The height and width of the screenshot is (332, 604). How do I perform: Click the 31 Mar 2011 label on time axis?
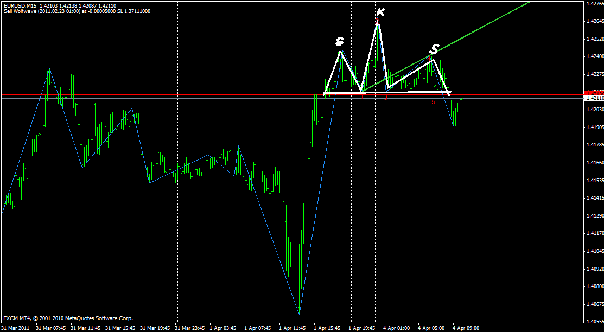pos(15,328)
